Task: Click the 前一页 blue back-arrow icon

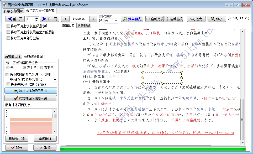Action: pyautogui.click(x=9, y=19)
